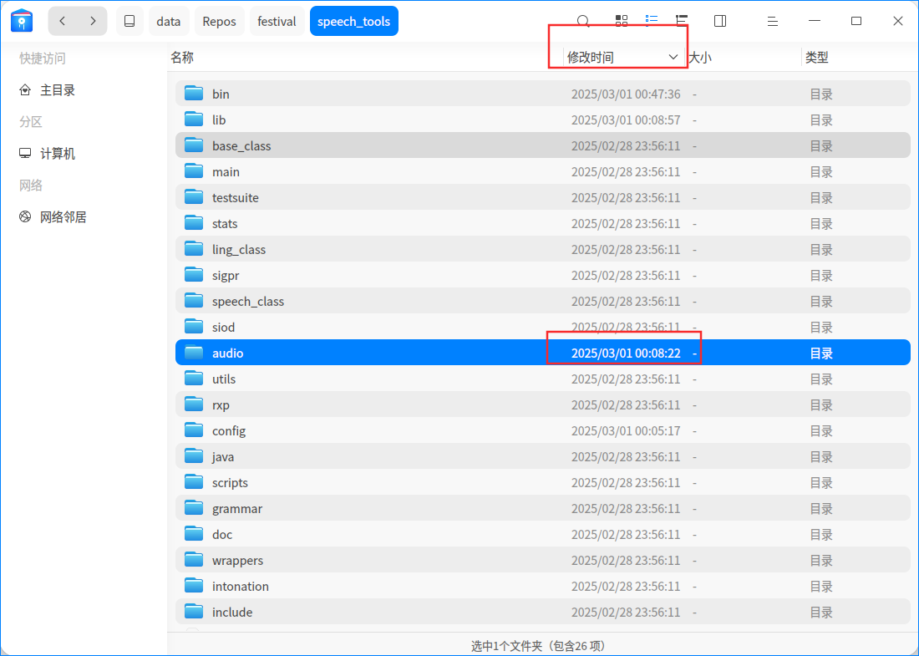The width and height of the screenshot is (919, 656).
Task: Select the wrappers folder name
Action: click(x=237, y=561)
